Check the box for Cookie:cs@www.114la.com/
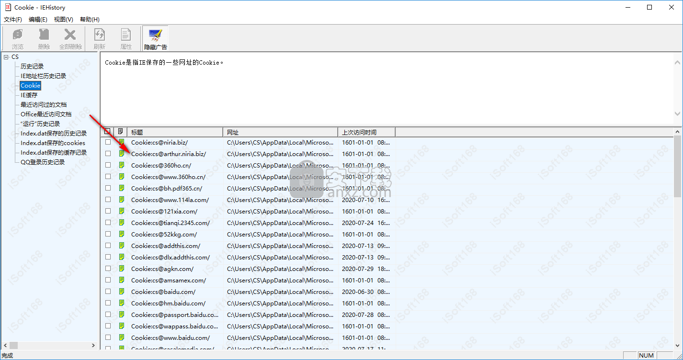The width and height of the screenshot is (683, 360). [x=108, y=200]
